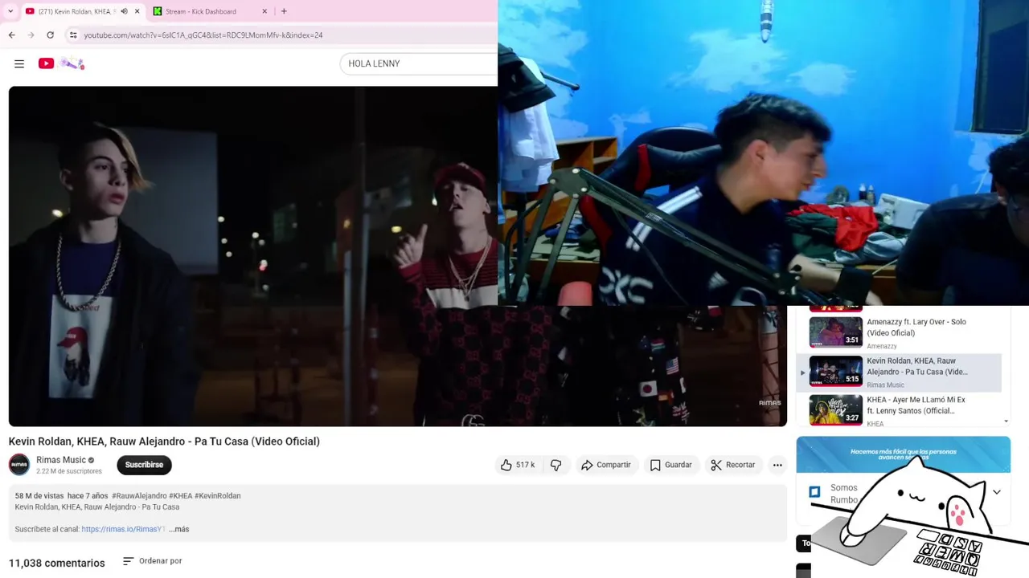Click the browser forward arrow
This screenshot has height=578, width=1029.
pyautogui.click(x=31, y=35)
